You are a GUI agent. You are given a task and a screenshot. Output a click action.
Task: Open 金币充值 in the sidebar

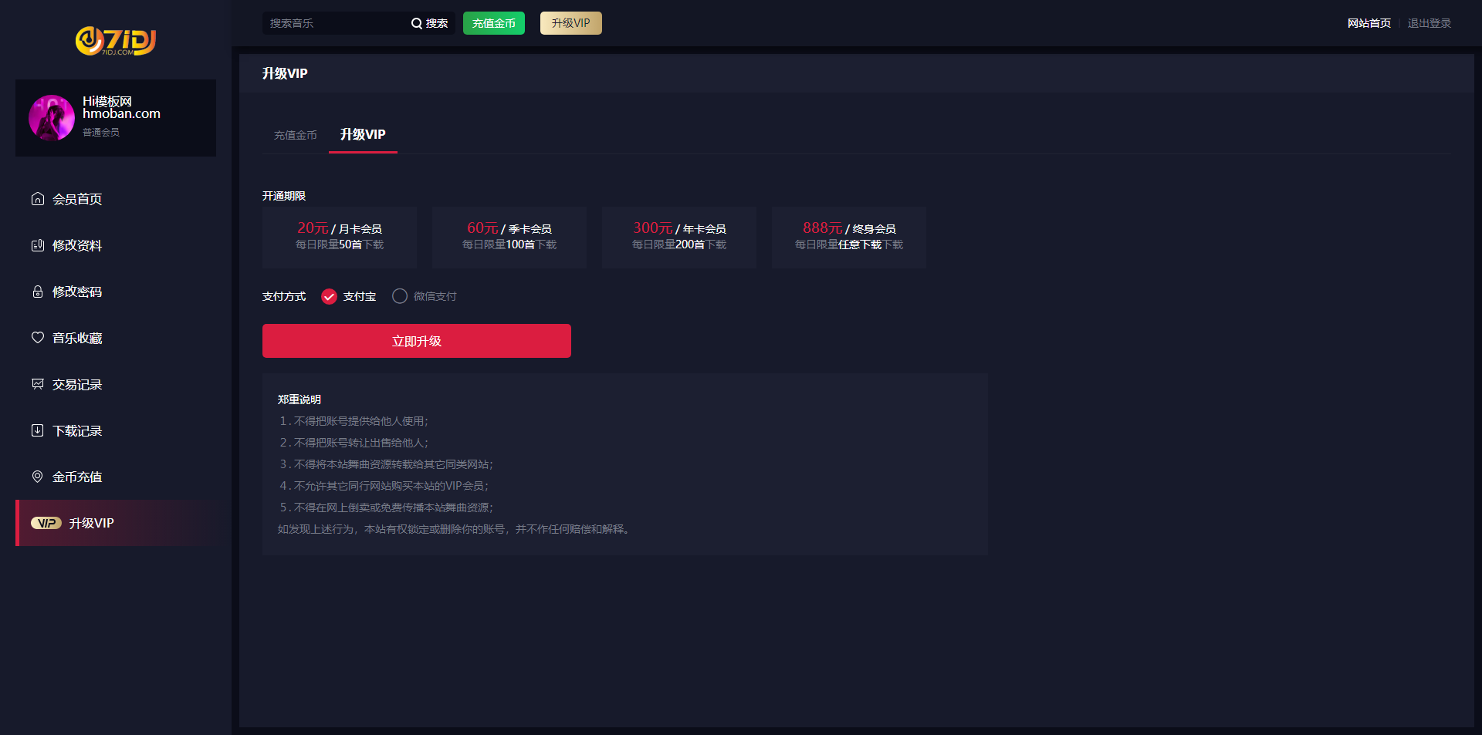coord(116,477)
